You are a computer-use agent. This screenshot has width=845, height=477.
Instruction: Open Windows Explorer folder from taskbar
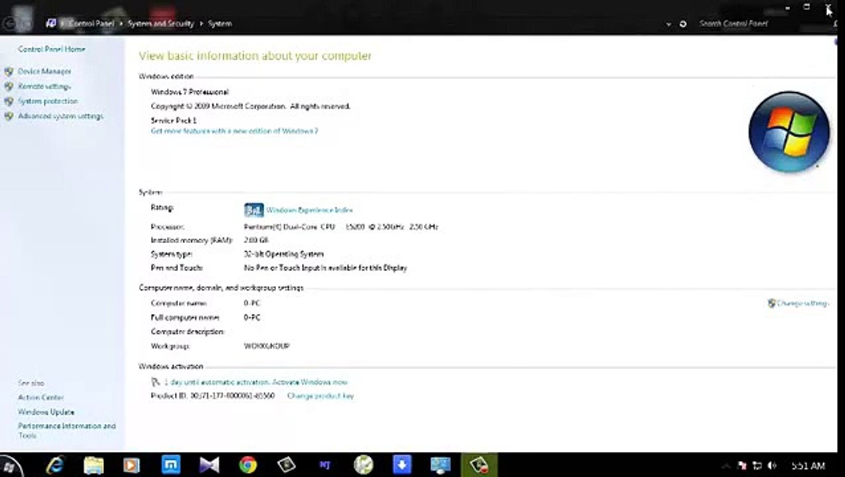[x=93, y=466]
